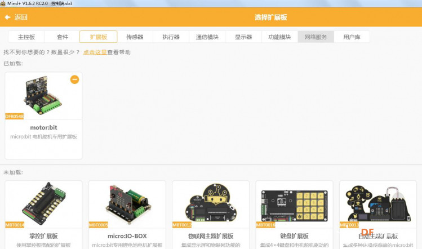Select the 扩展板 tab
Image resolution: width=422 pixels, height=249 pixels.
(99, 37)
